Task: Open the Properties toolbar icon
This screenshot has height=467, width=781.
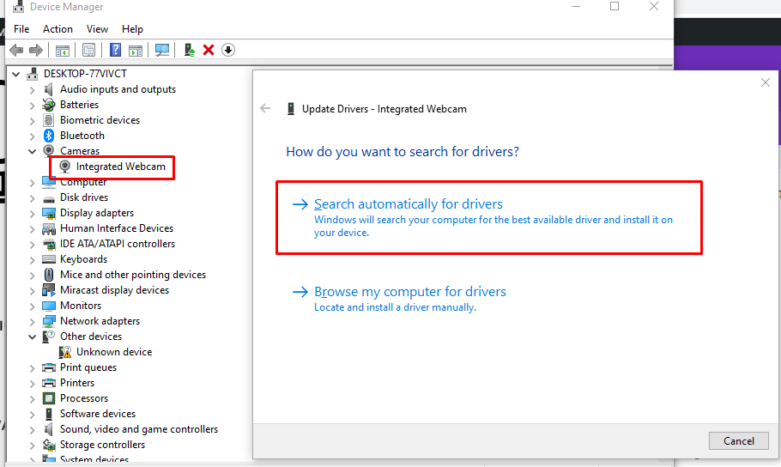Action: click(x=88, y=50)
